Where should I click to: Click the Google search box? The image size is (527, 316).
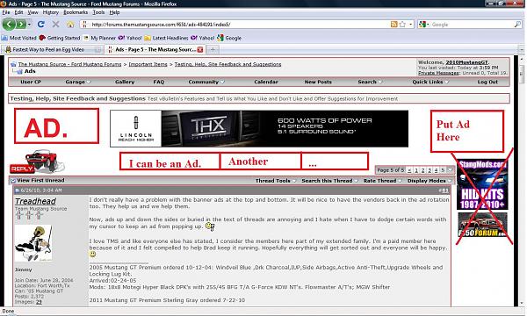472,25
